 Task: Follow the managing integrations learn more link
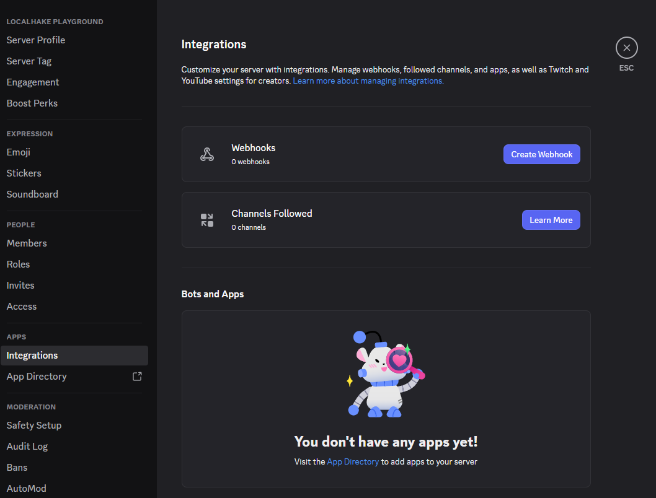pyautogui.click(x=368, y=81)
